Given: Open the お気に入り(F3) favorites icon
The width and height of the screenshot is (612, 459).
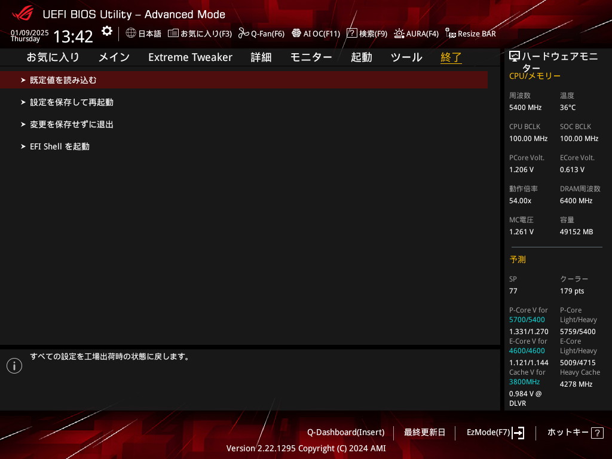Looking at the screenshot, I should click(173, 33).
